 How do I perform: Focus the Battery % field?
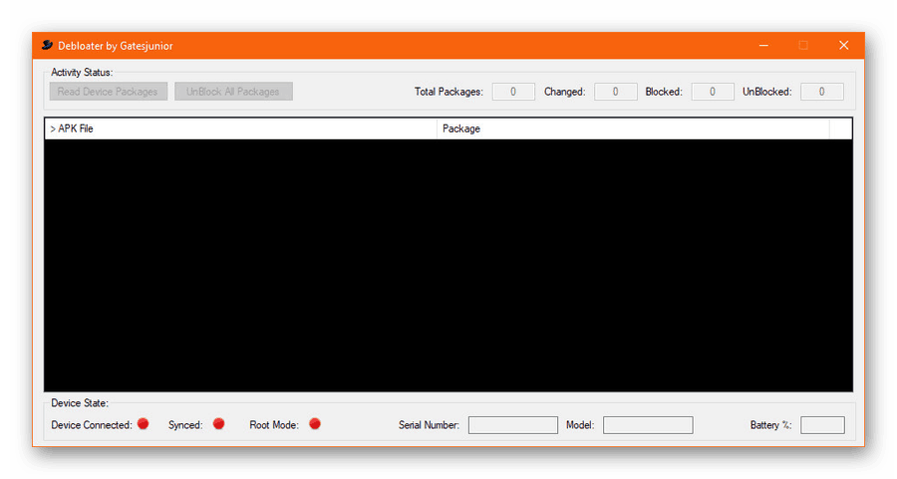point(822,424)
